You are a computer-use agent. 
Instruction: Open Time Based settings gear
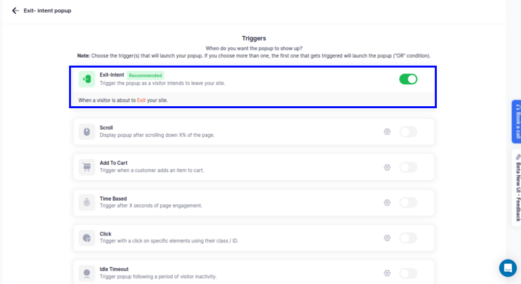(387, 202)
